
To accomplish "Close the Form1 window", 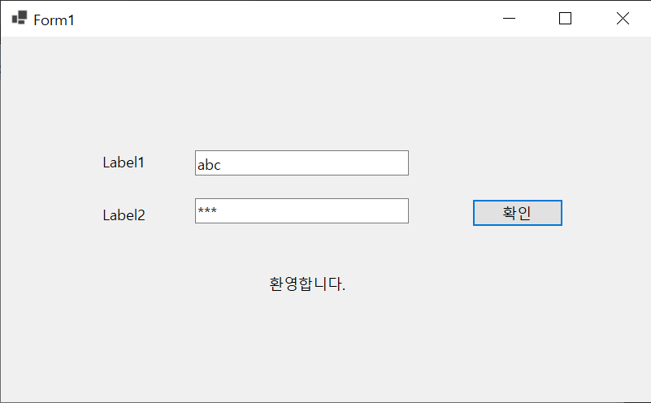I will click(x=623, y=18).
